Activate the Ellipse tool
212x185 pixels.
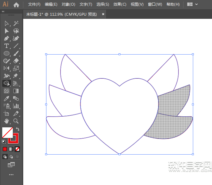7,53
